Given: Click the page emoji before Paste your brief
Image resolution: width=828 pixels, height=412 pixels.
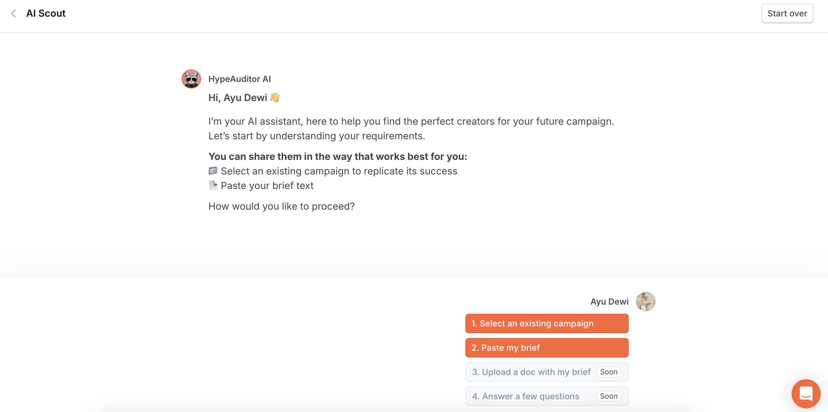Looking at the screenshot, I should click(x=213, y=186).
